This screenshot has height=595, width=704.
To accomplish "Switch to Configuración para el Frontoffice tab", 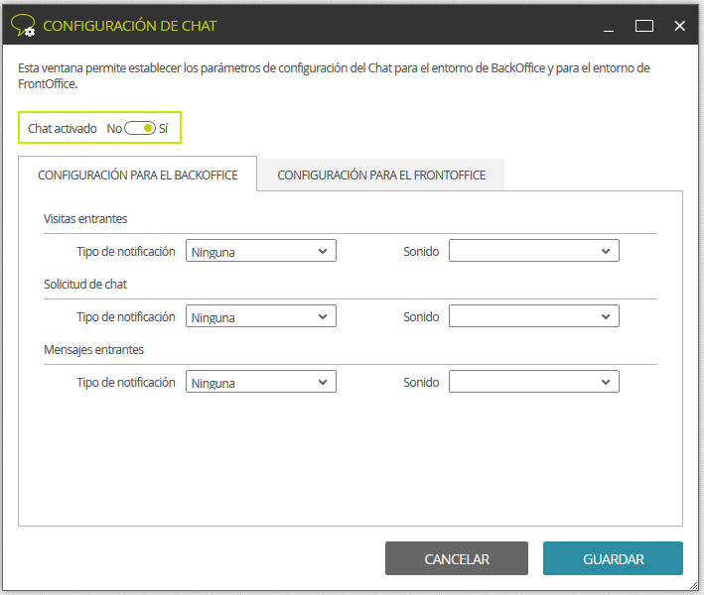I will coord(381,175).
